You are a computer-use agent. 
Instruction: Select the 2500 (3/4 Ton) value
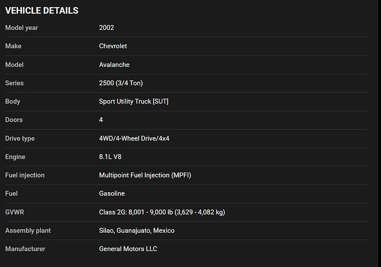coord(121,83)
